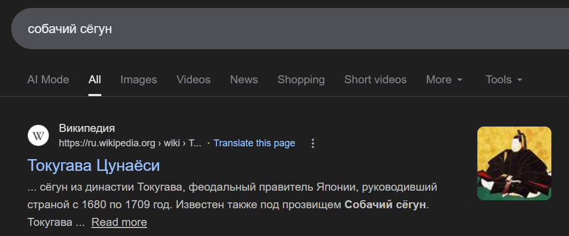The width and height of the screenshot is (569, 236).
Task: Click the Wikipedia W favicon
Action: tap(38, 136)
